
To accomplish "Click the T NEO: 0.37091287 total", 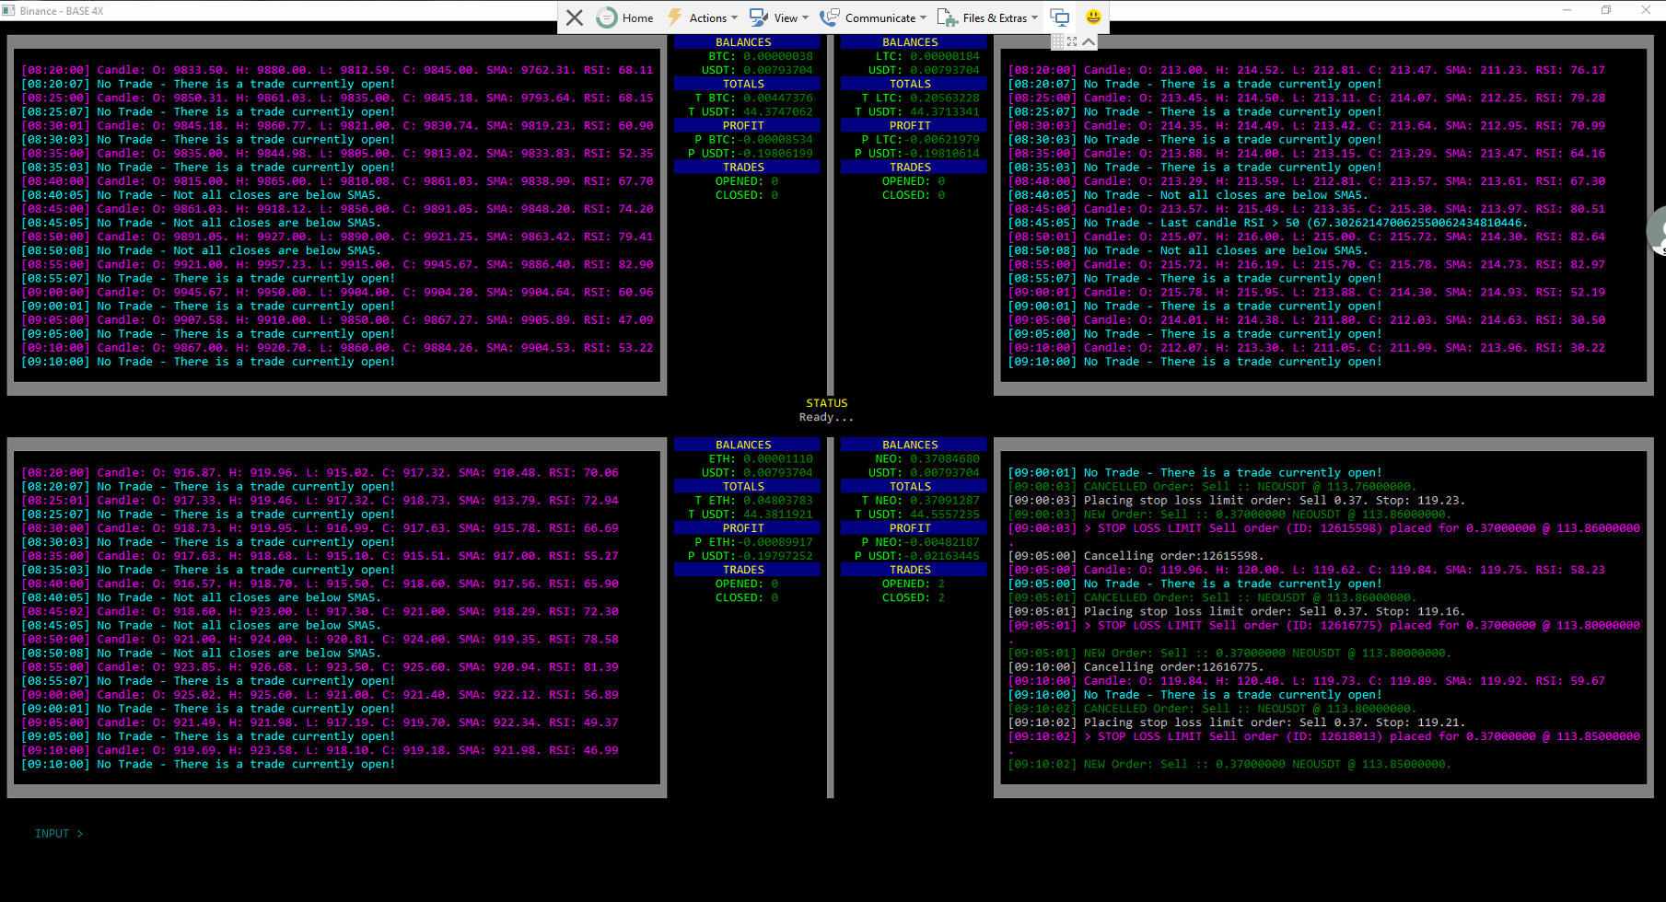I will 920,501.
